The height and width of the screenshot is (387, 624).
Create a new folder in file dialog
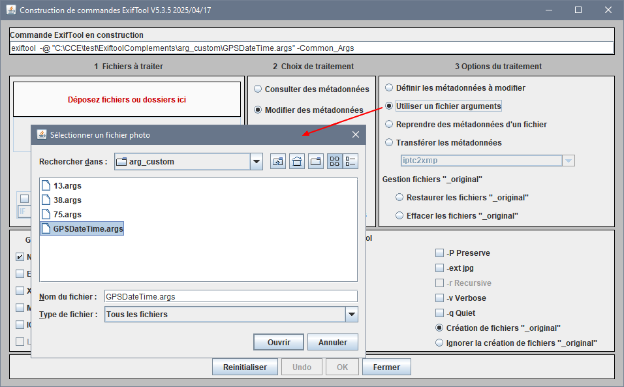pyautogui.click(x=316, y=161)
